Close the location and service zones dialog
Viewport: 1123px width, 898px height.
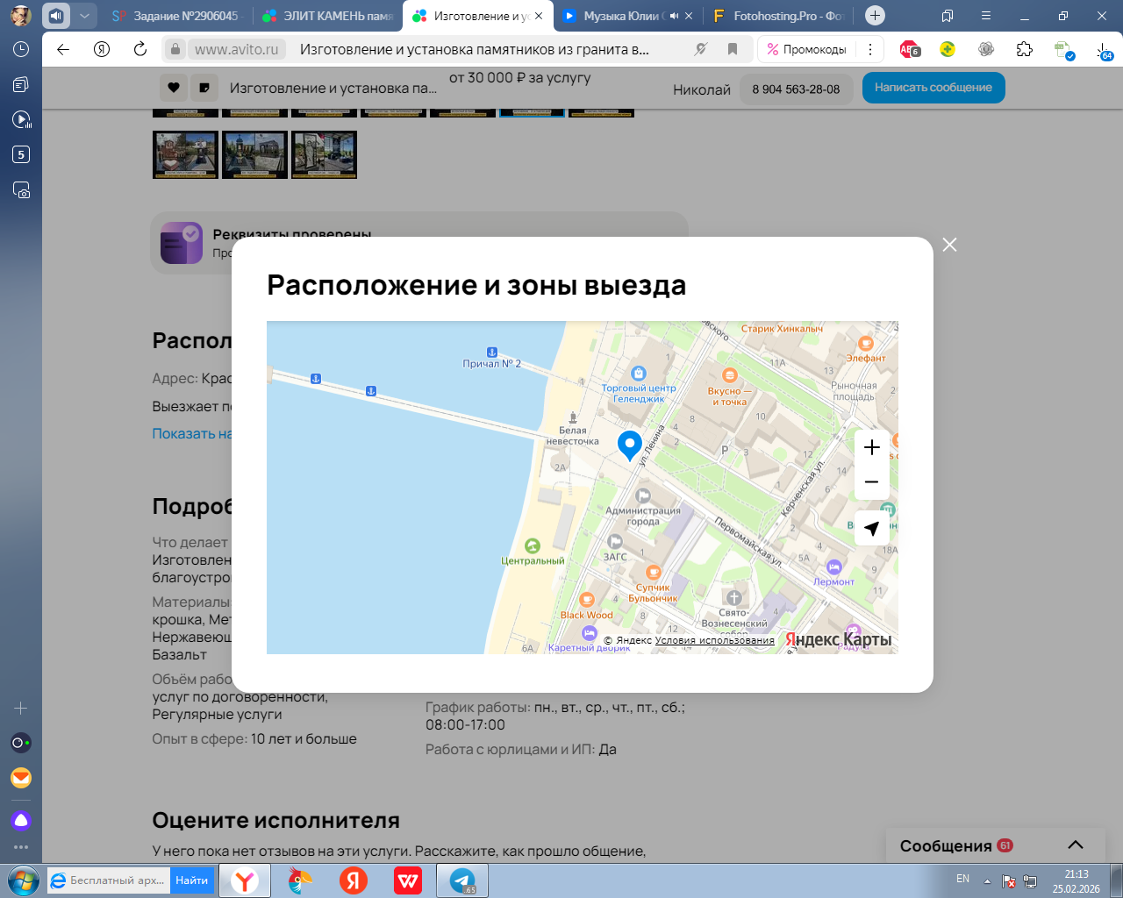[x=949, y=245]
